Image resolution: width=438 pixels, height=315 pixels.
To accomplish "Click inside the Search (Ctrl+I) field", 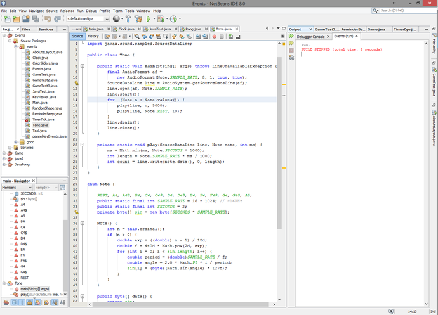I will click(406, 10).
